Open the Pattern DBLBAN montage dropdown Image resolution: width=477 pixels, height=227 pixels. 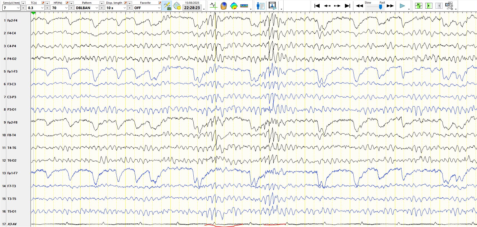[x=97, y=8]
